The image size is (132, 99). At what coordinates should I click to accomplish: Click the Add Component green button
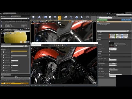[102, 20]
